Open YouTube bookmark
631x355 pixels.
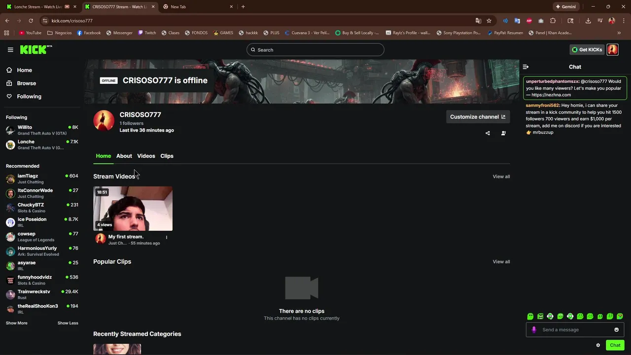click(30, 33)
